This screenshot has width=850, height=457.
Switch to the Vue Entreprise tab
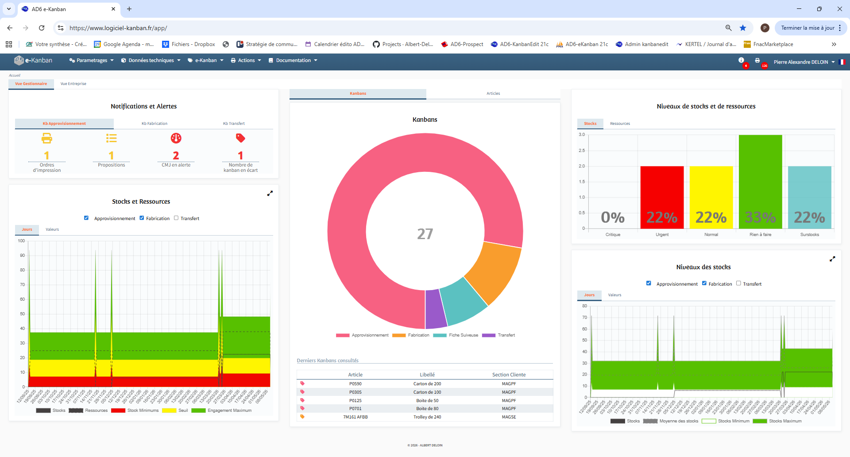[73, 84]
